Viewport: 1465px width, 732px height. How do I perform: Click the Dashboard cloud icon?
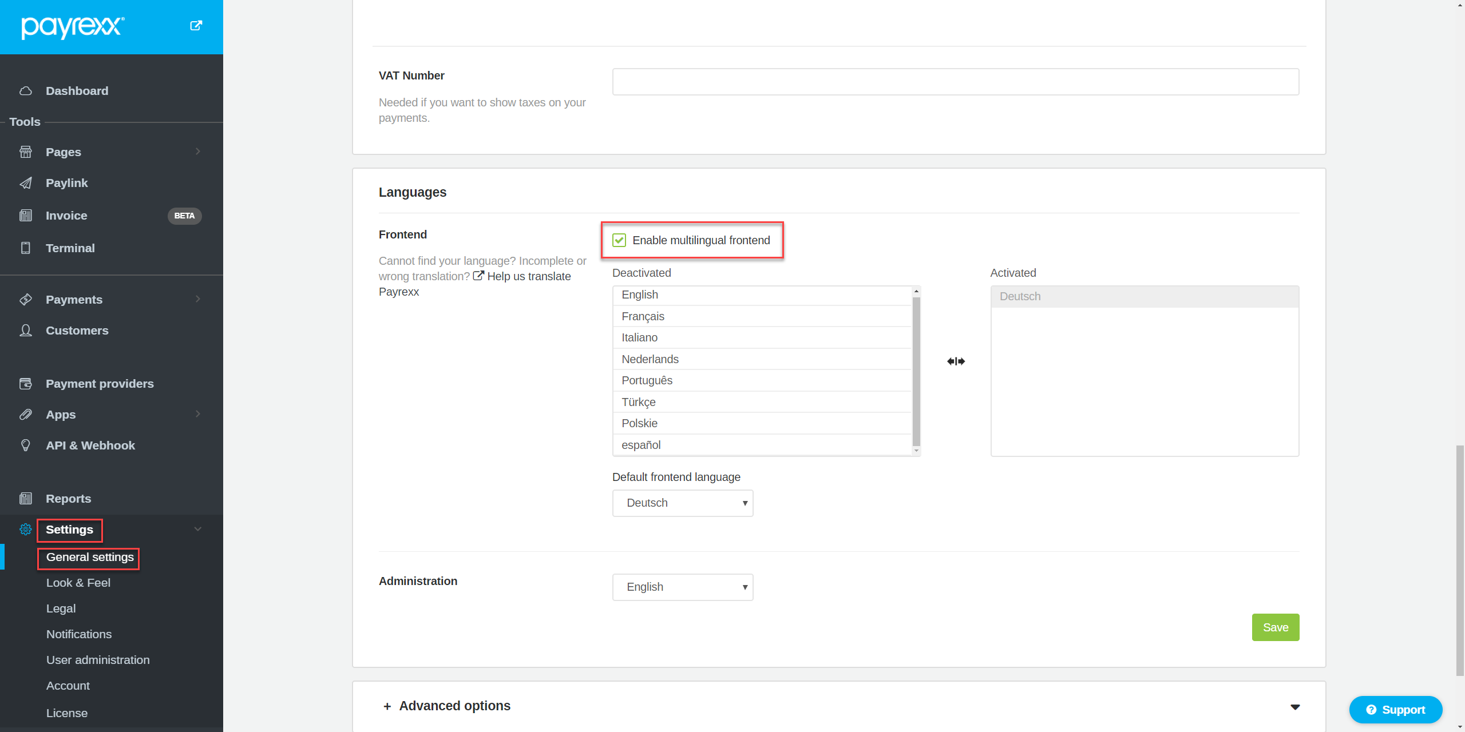coord(26,91)
